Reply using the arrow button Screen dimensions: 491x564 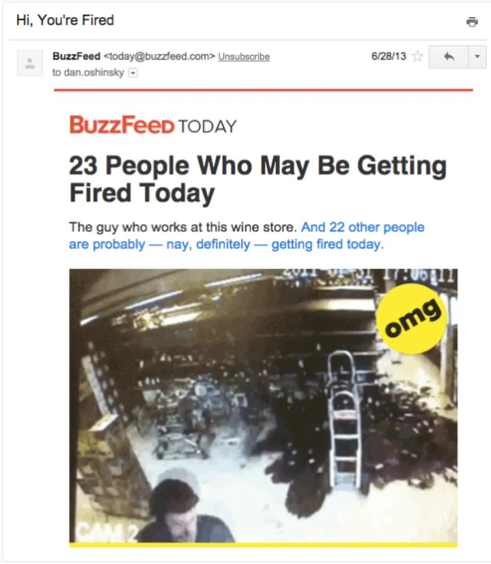coord(449,56)
